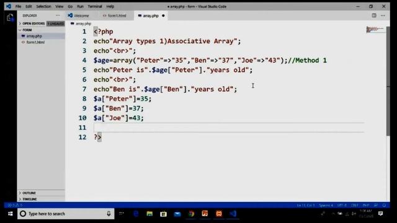Open Microsoft Store from the taskbar

[164, 214]
